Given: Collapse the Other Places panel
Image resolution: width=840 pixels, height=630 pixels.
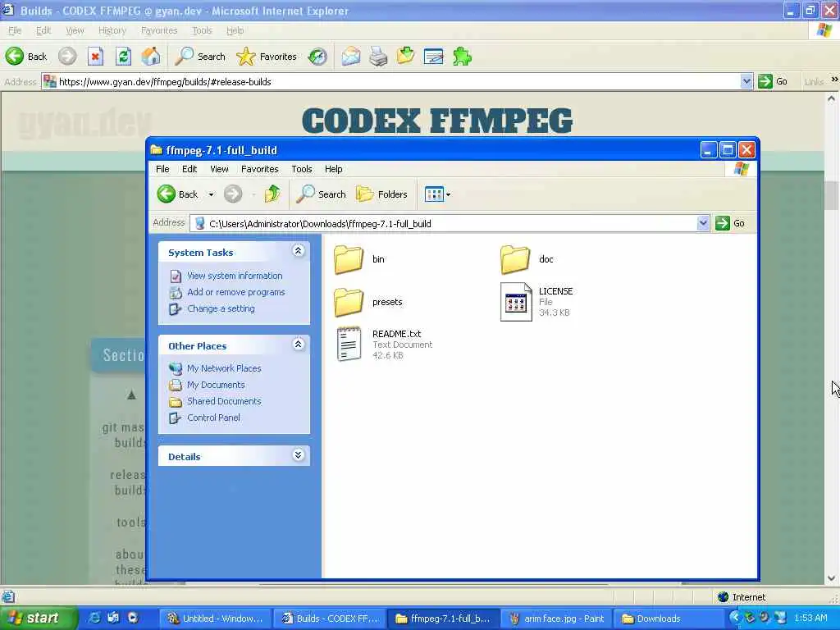Looking at the screenshot, I should (299, 345).
